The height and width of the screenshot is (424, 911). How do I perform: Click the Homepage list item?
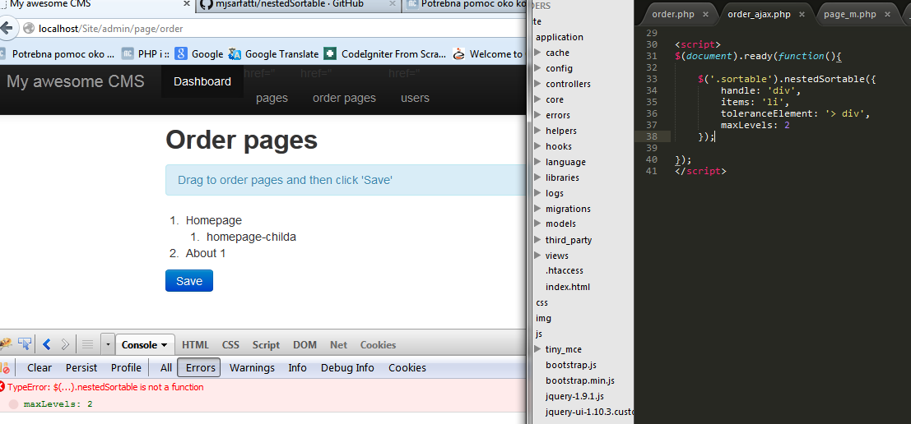tap(214, 220)
